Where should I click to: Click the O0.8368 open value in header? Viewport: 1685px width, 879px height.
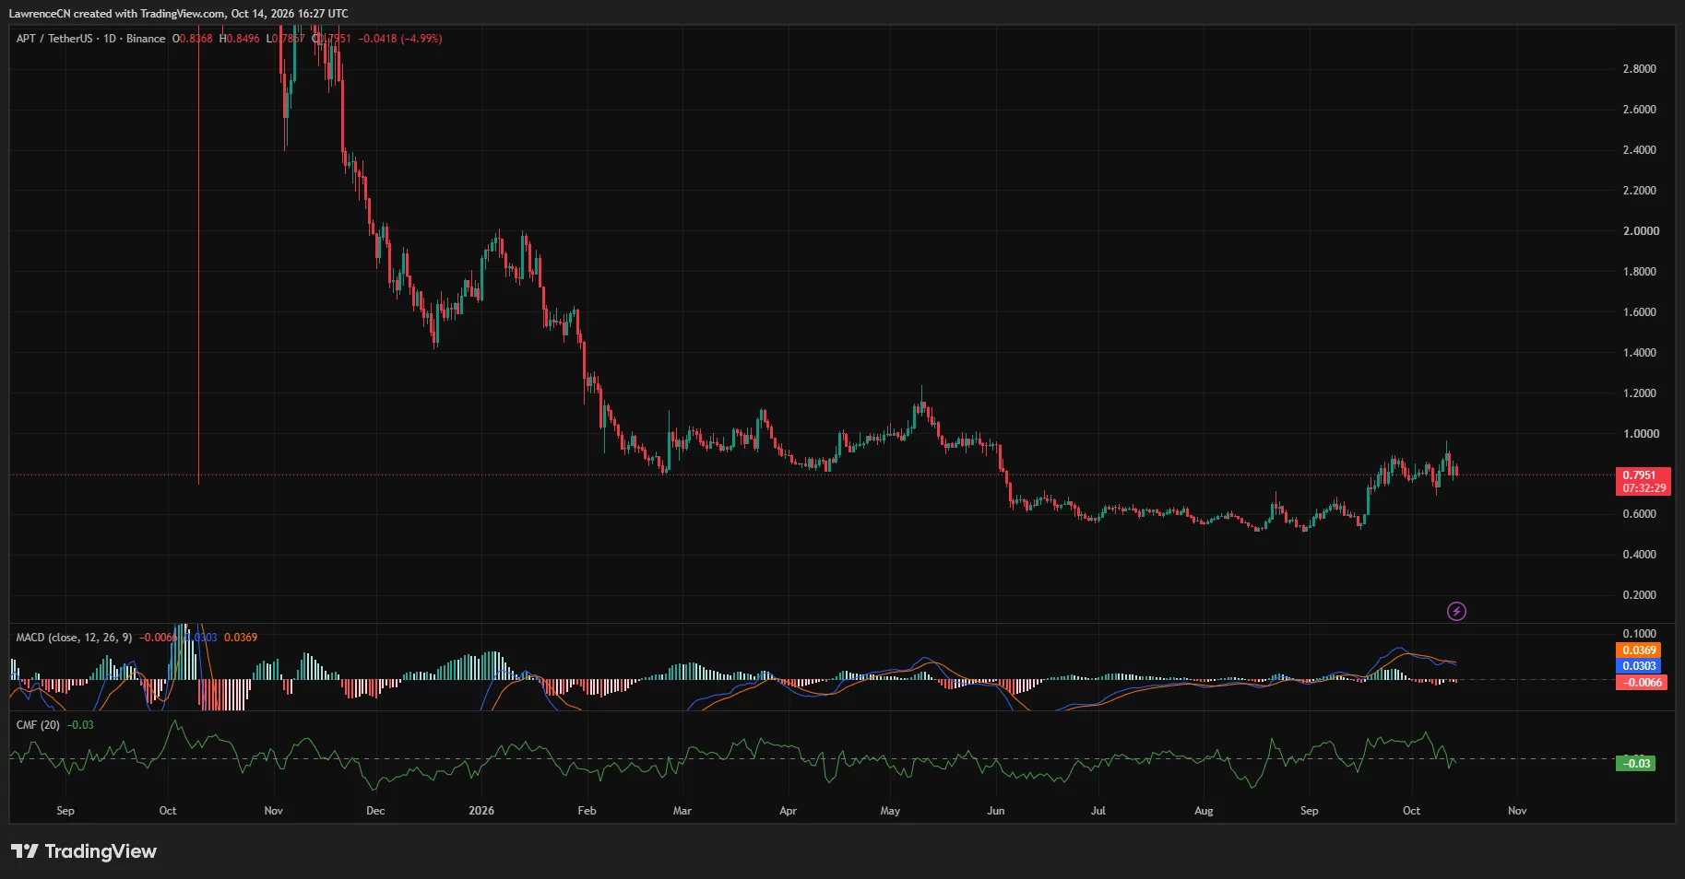tap(193, 39)
